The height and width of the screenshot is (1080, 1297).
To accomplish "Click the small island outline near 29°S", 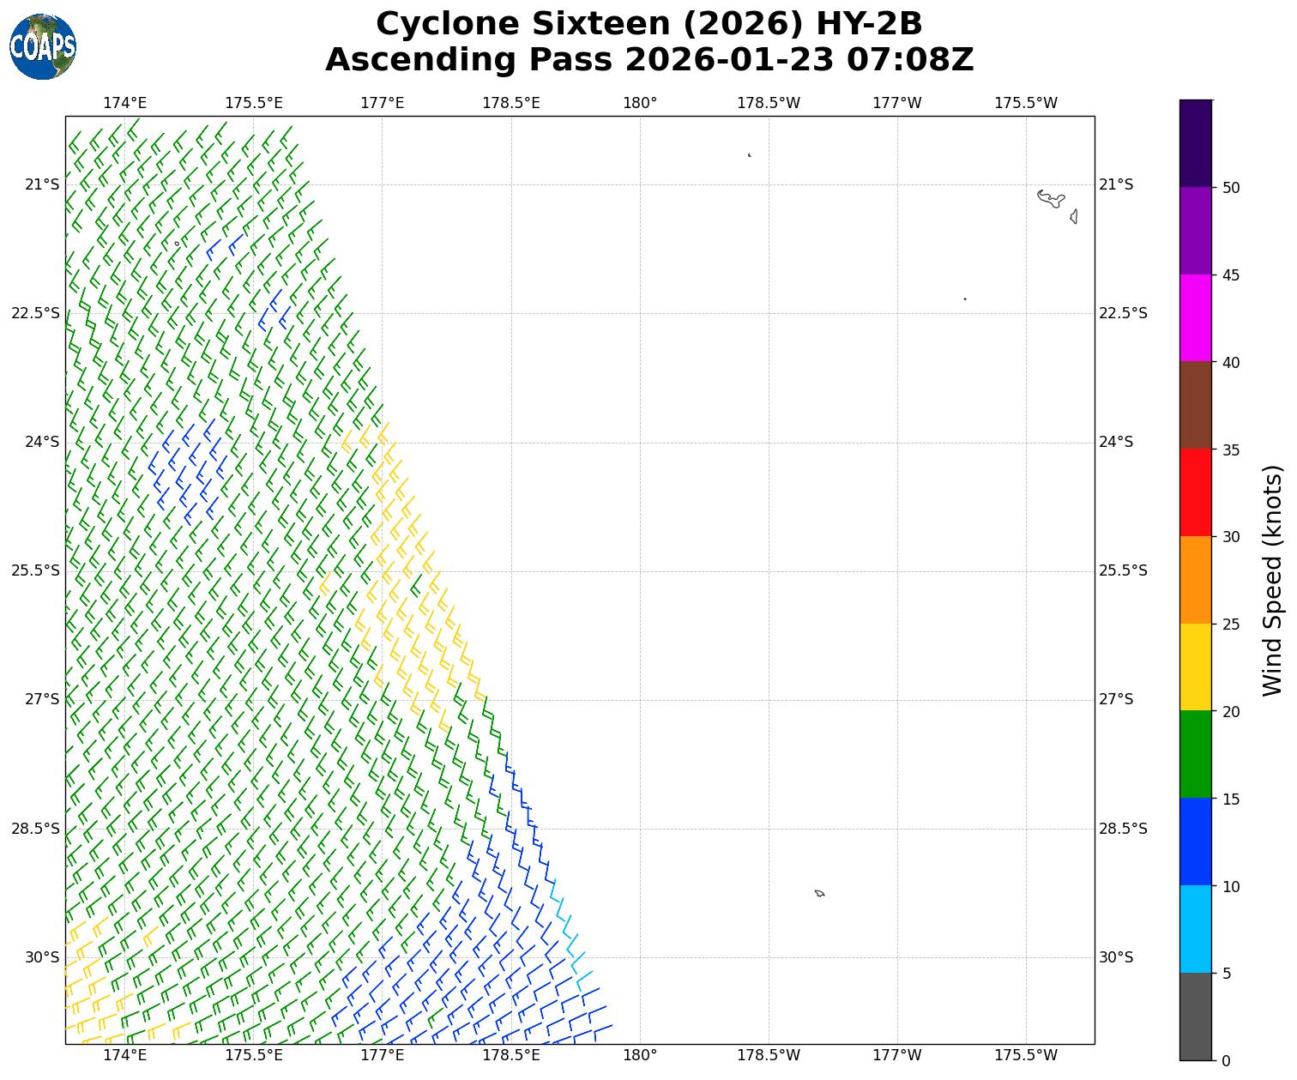I will pos(819,893).
